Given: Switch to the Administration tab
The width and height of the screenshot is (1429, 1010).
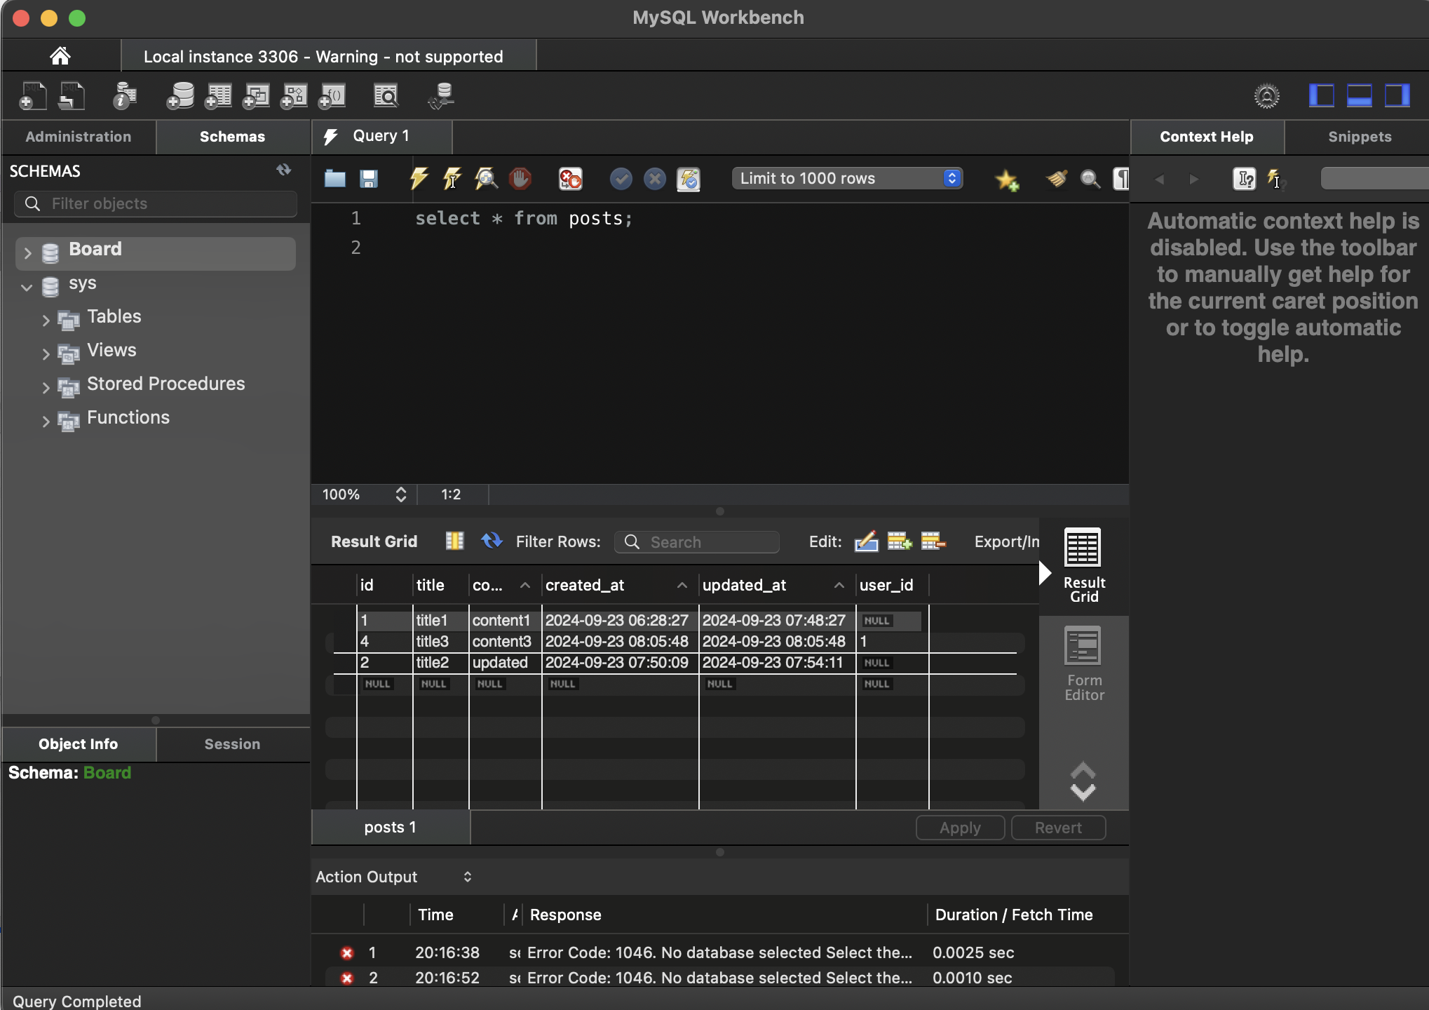Looking at the screenshot, I should (x=79, y=137).
